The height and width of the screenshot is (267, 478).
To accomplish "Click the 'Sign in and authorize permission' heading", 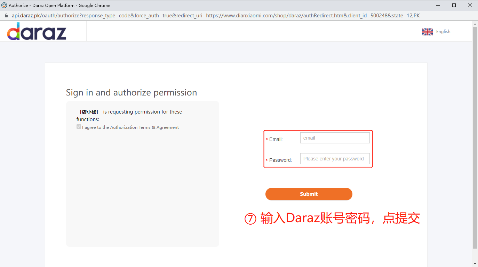I will [x=132, y=92].
